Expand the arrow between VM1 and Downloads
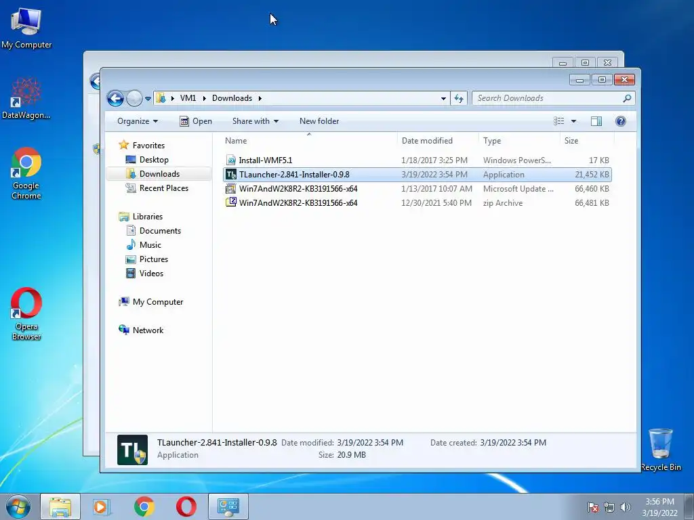This screenshot has width=694, height=520. [x=204, y=98]
